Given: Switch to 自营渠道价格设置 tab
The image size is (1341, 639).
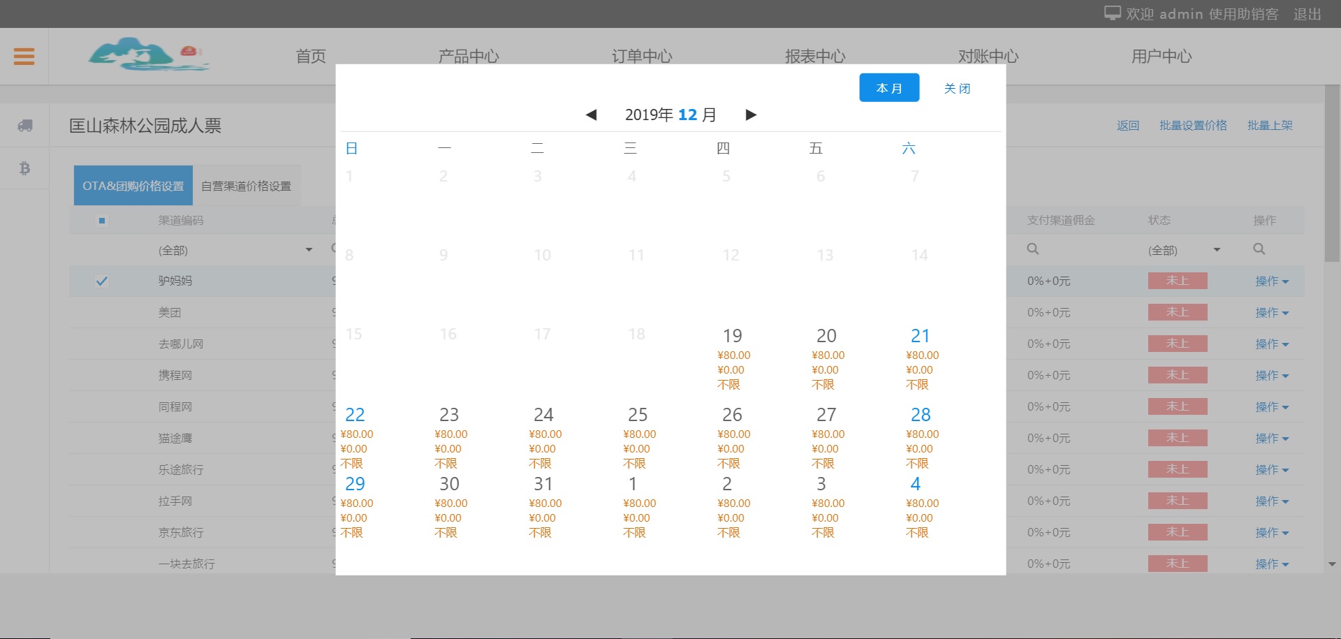Looking at the screenshot, I should (x=246, y=186).
